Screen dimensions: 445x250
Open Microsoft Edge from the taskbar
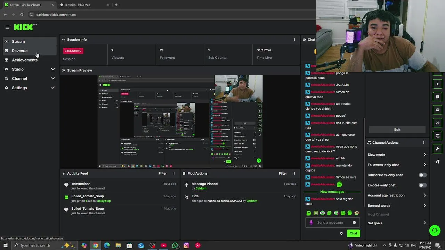point(107,245)
